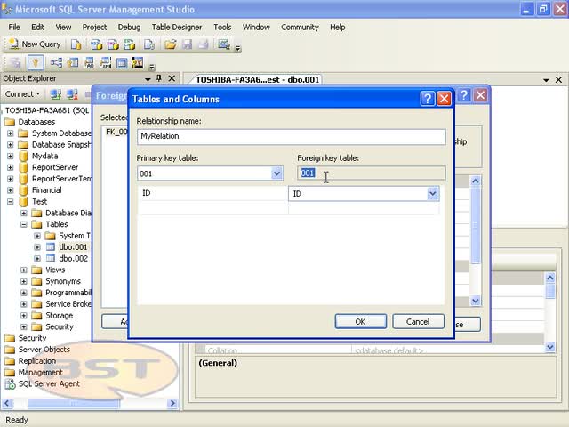569x427 pixels.
Task: Click primary key column cell ID
Action: coord(212,193)
